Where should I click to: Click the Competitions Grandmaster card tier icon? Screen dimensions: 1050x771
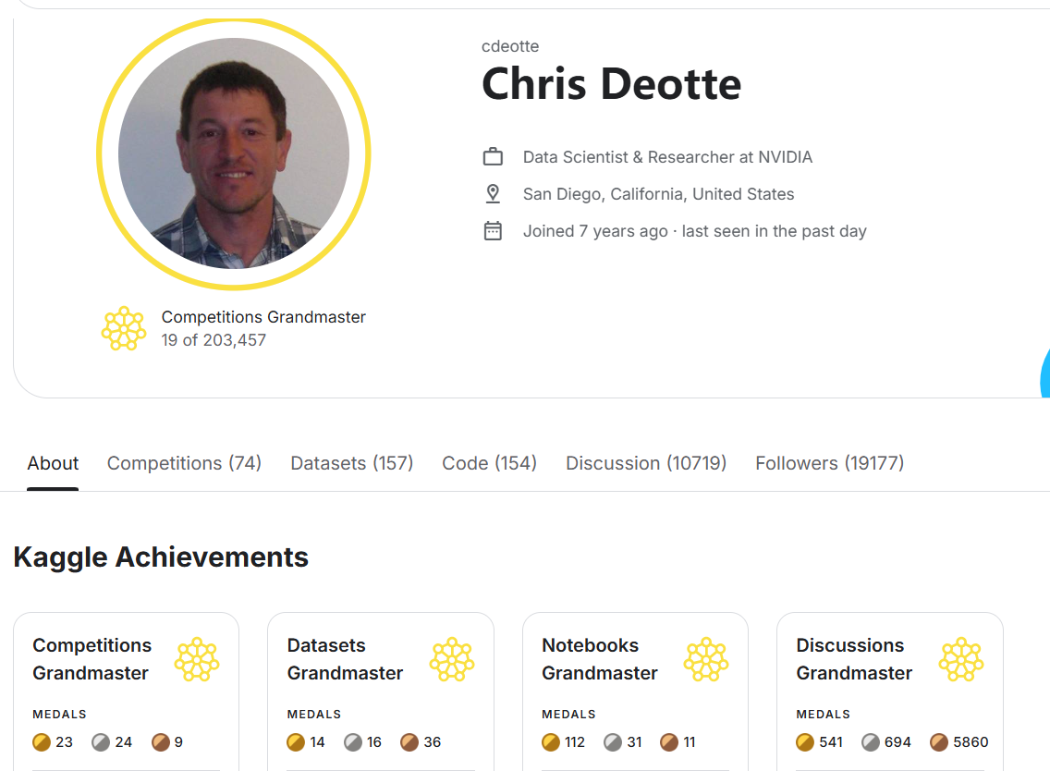(197, 659)
